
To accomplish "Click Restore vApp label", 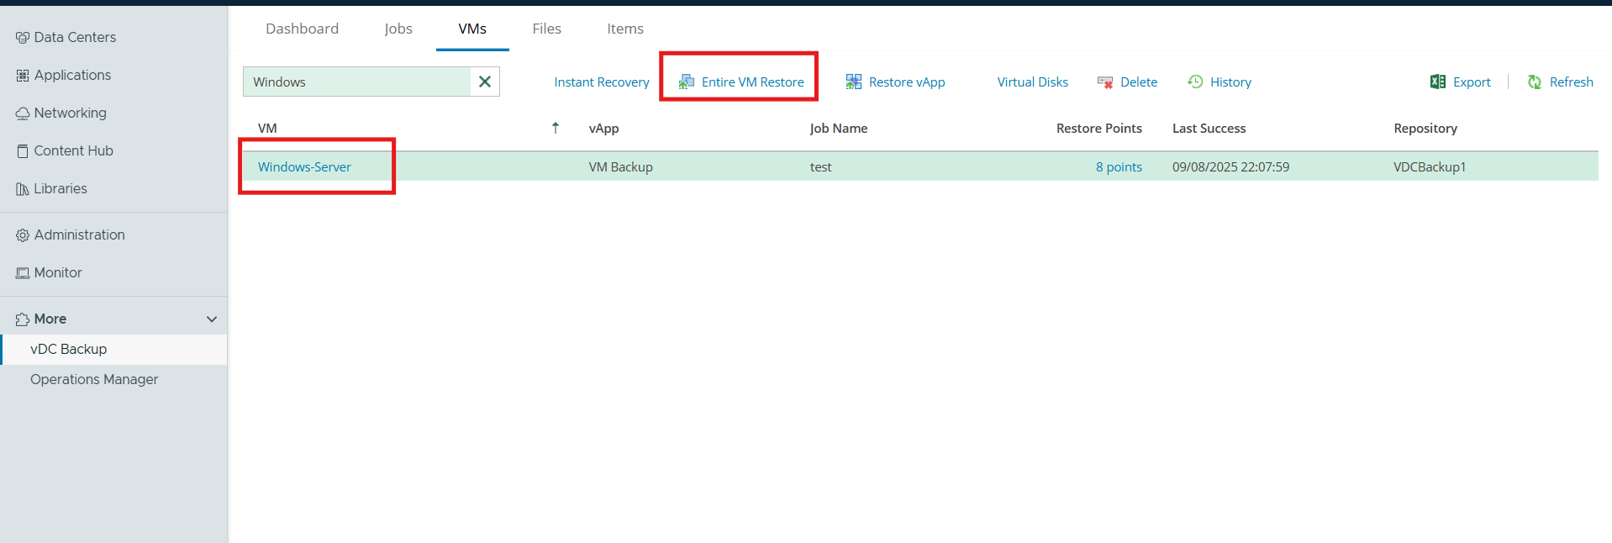I will (x=907, y=82).
